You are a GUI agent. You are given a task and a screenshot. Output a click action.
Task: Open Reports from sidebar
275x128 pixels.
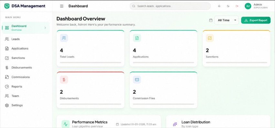[x=26, y=87]
